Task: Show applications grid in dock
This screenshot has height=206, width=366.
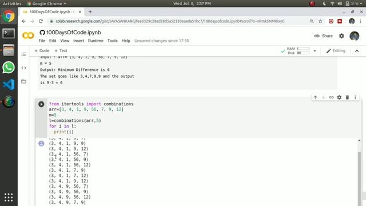Action: 9,197
